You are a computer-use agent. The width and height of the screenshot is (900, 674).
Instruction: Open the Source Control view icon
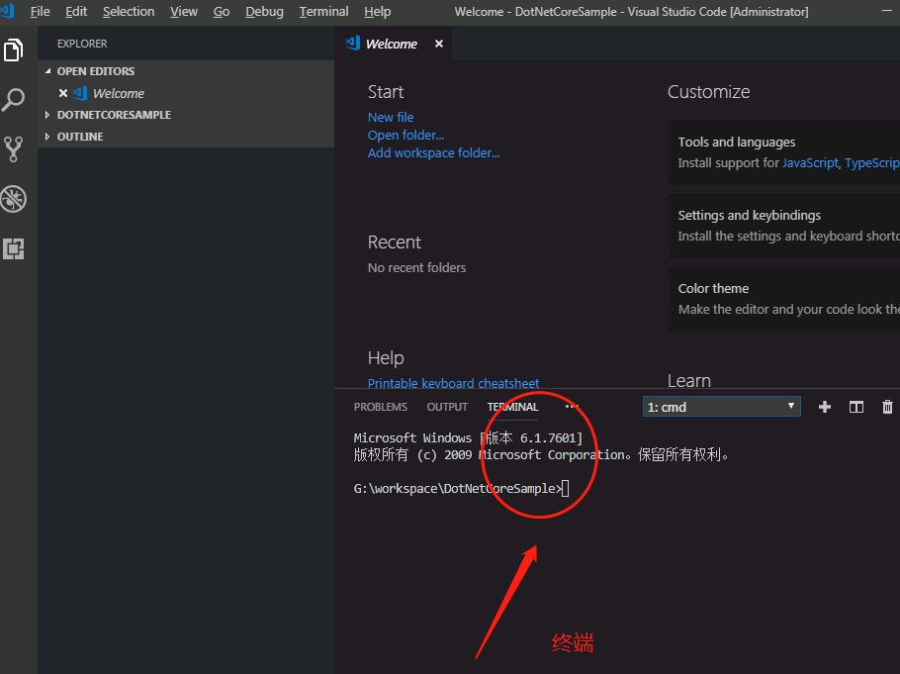14,149
